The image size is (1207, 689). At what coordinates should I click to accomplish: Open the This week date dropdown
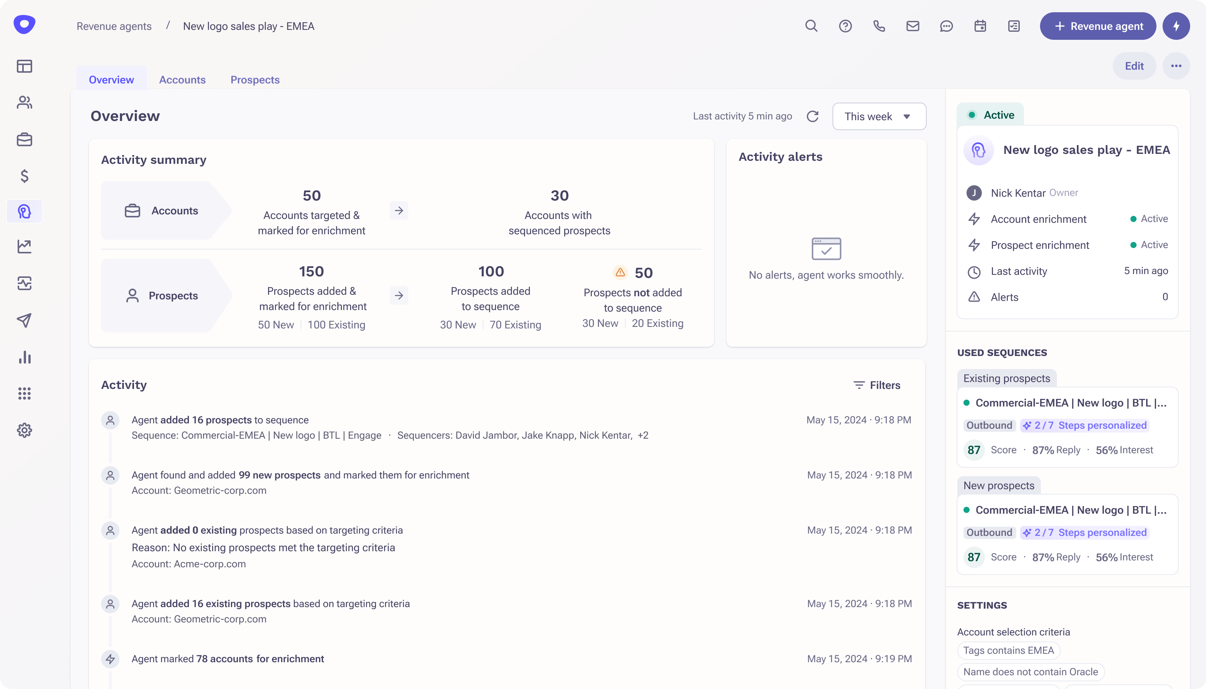click(x=879, y=116)
